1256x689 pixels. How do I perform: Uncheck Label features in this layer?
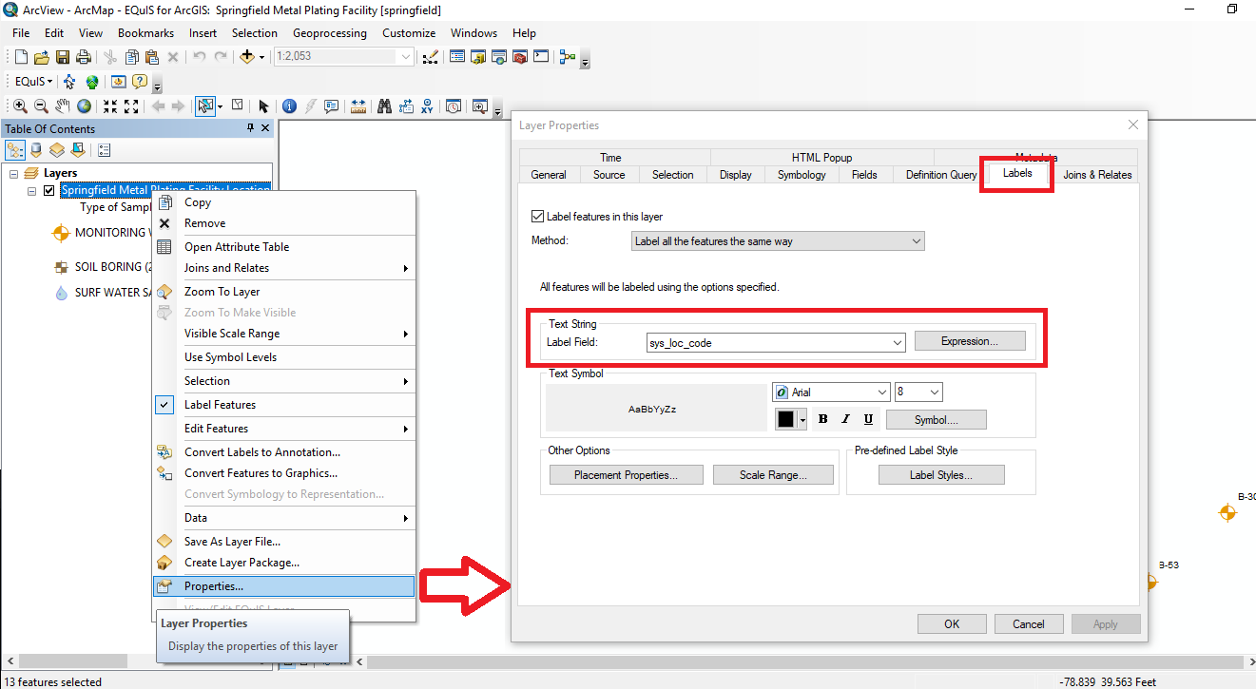(x=538, y=217)
